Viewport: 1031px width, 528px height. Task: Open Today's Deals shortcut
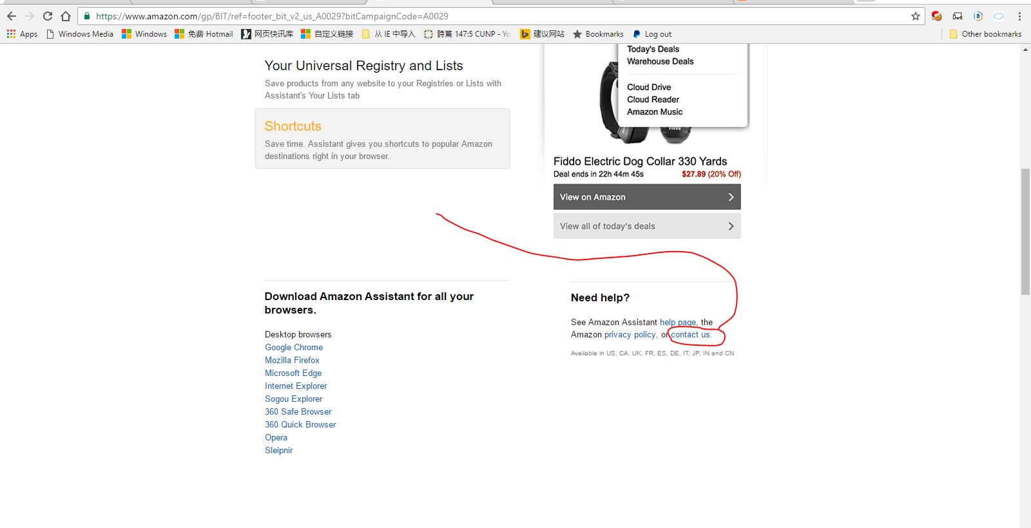click(x=653, y=49)
